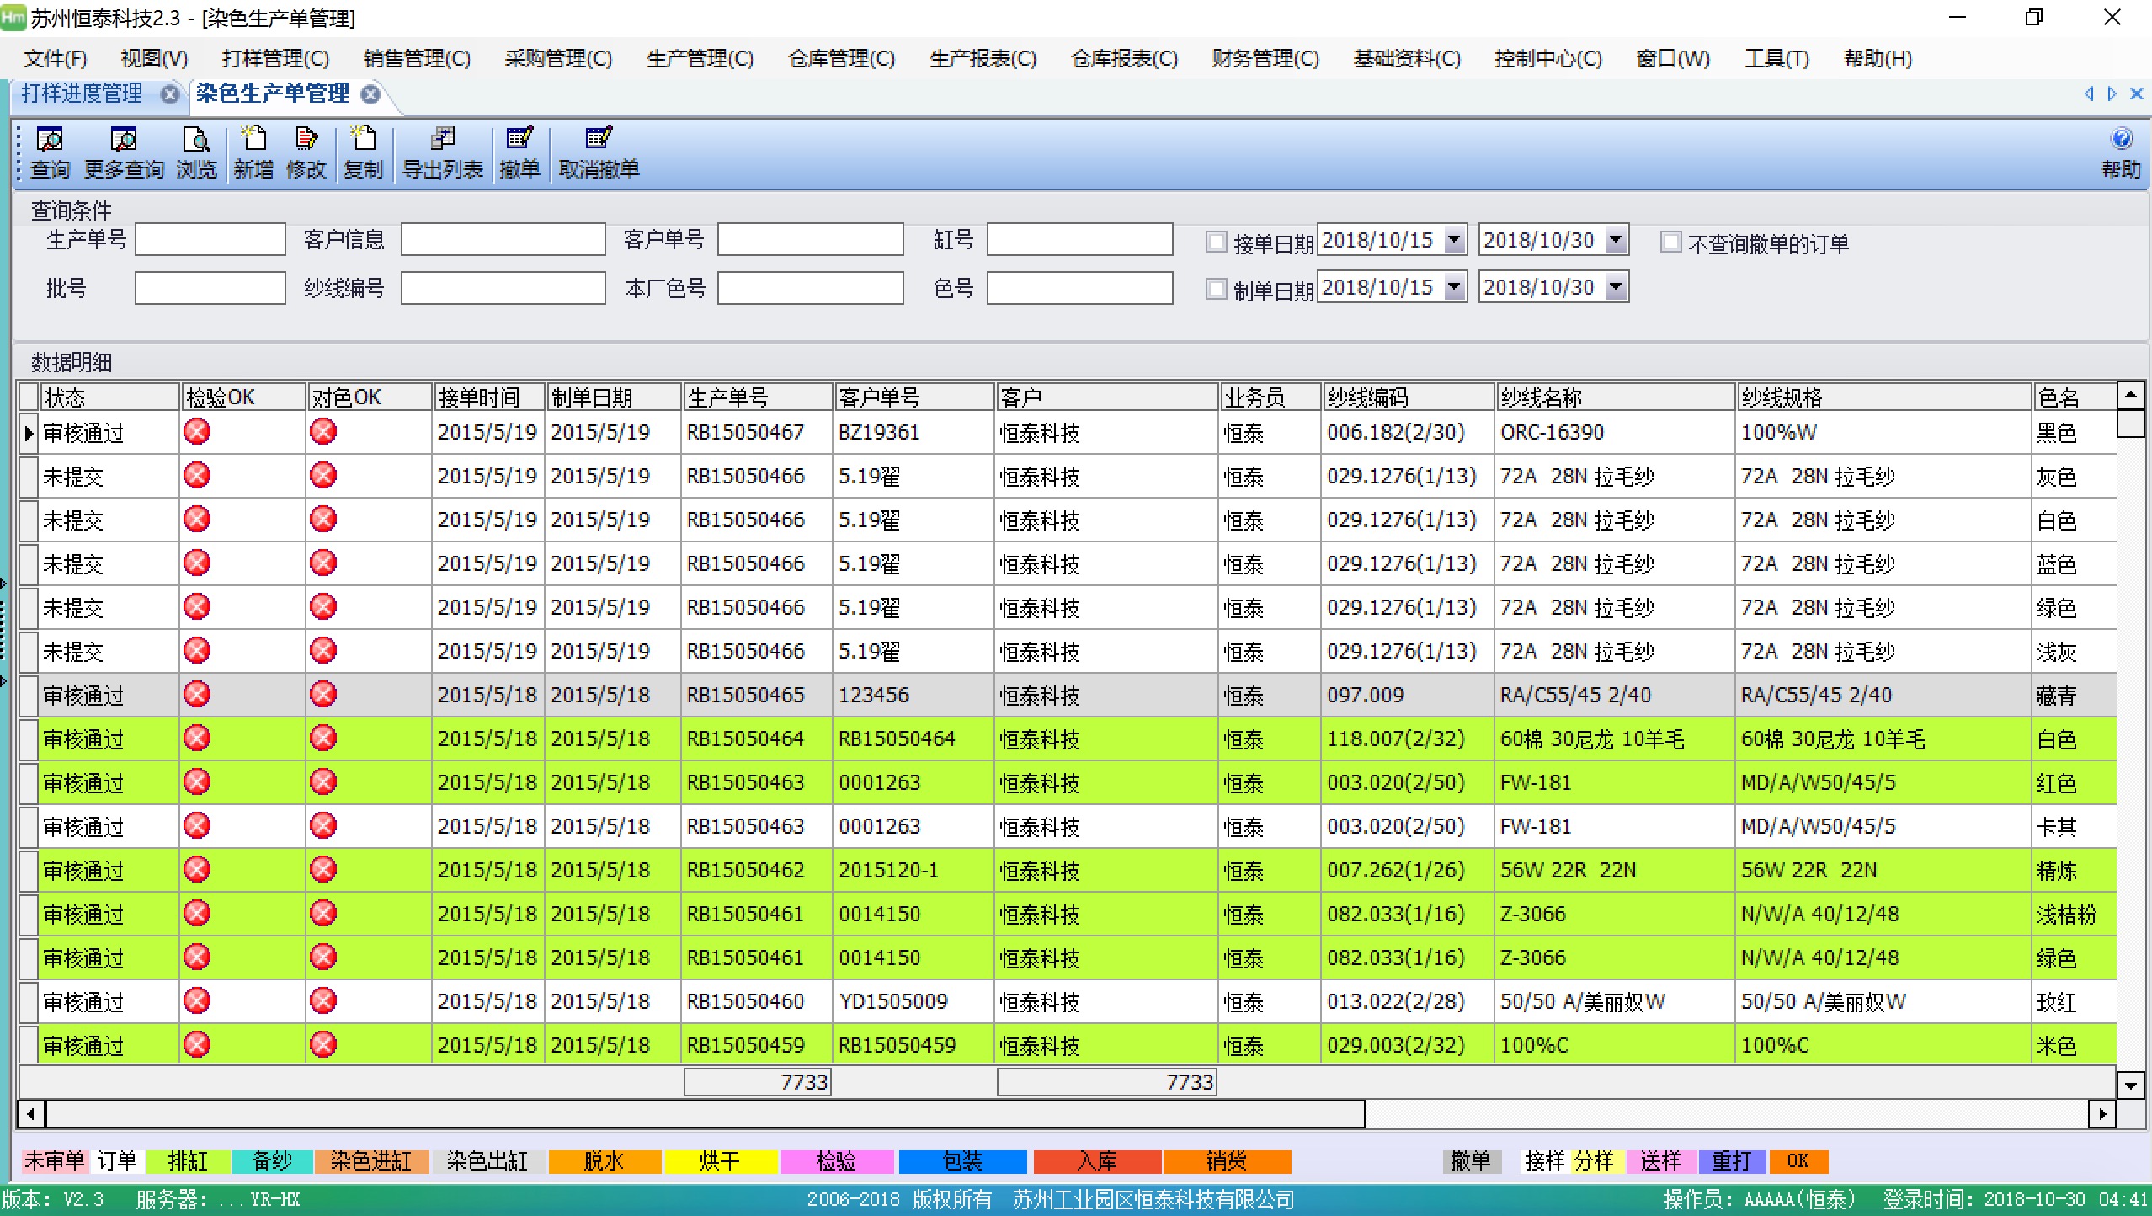Image resolution: width=2152 pixels, height=1216 pixels.
Task: Select the 查询 query tool
Action: (49, 152)
